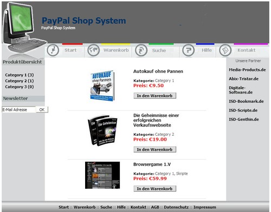Click the Unsere Partner heading
This screenshot has width=271, height=212.
(x=248, y=61)
